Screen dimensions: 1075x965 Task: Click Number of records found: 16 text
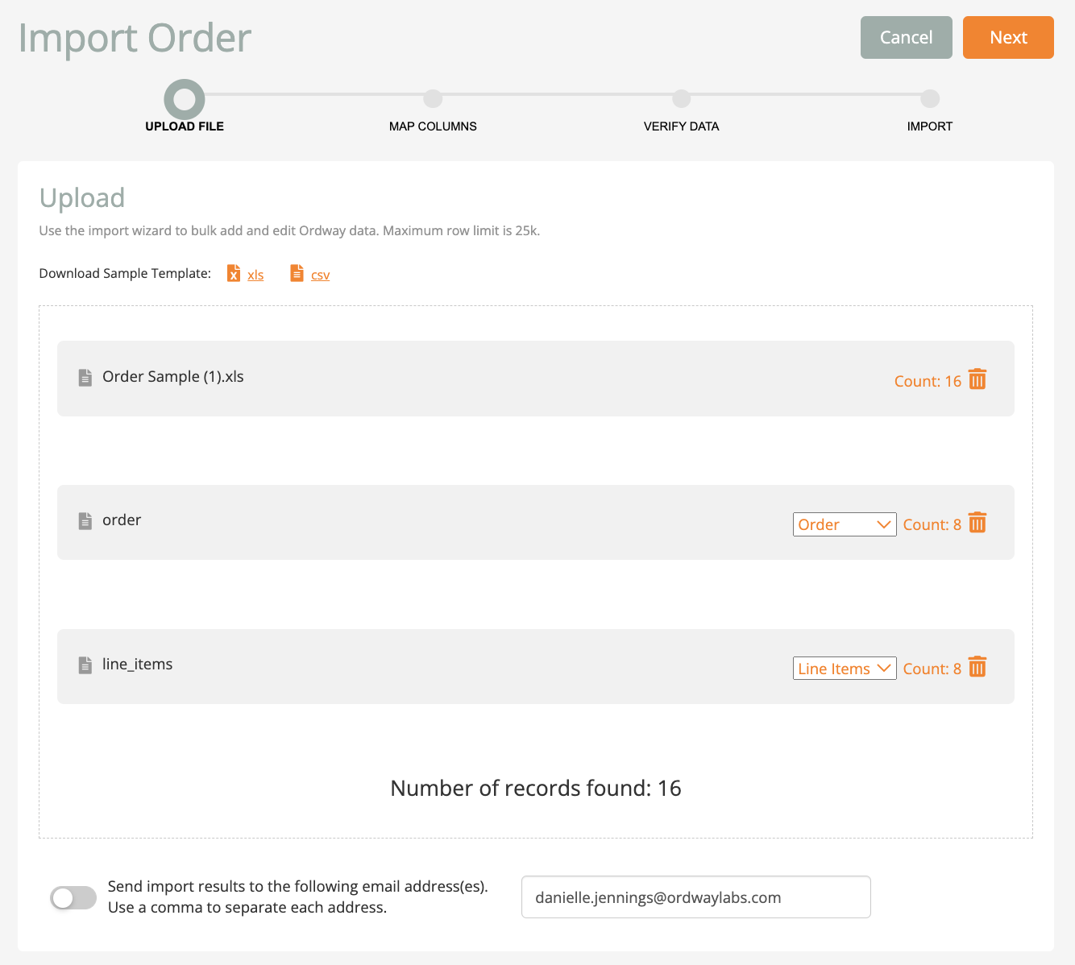(536, 788)
